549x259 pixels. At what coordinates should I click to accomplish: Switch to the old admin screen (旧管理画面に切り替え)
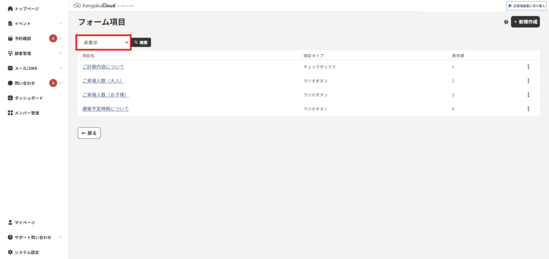pos(526,5)
